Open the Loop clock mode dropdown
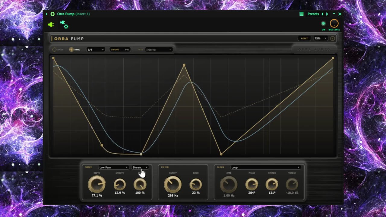The width and height of the screenshot is (386, 217). coord(266,167)
